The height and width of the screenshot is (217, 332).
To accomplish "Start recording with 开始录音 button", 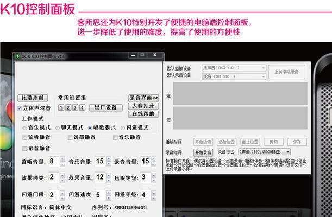I will [203, 152].
